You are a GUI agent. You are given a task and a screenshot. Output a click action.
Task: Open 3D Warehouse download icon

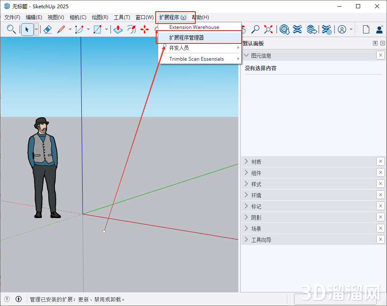pos(284,29)
